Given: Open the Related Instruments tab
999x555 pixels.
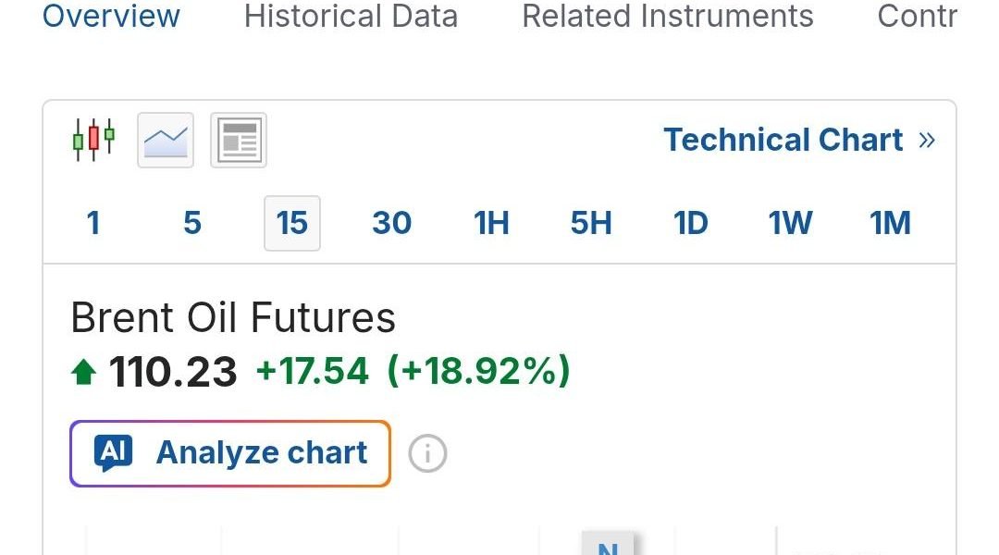Looking at the screenshot, I should coord(668,17).
